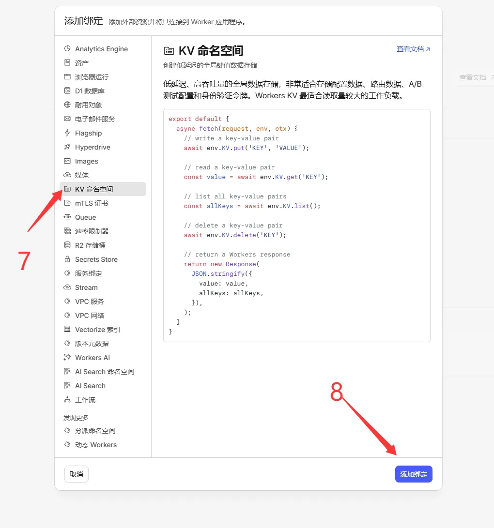The image size is (494, 528).
Task: Select D1 数据库 from the binding list
Action: pos(103,91)
